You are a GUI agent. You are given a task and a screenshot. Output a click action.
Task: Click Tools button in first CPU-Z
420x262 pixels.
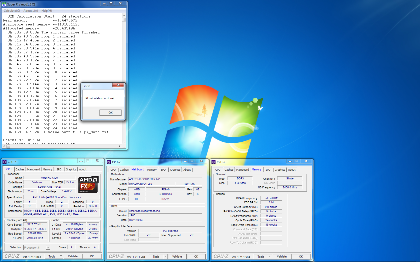[52, 256]
